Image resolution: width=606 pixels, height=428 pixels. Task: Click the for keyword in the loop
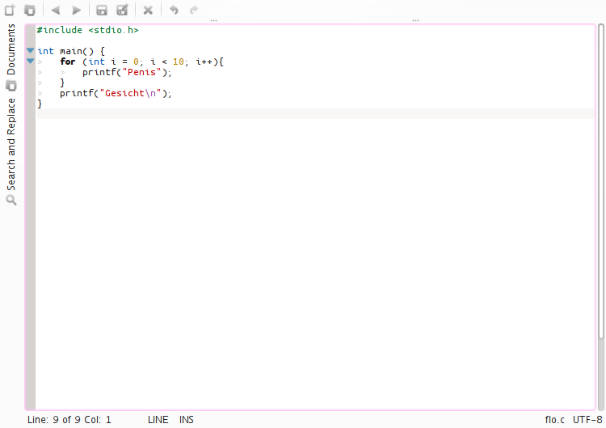(68, 62)
